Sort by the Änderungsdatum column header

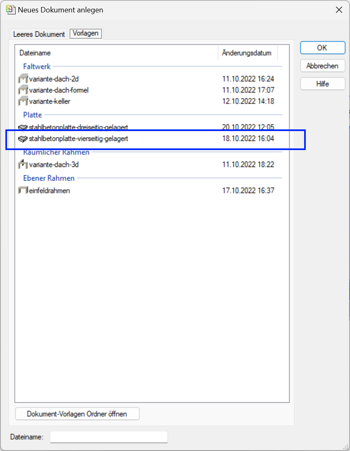(248, 53)
